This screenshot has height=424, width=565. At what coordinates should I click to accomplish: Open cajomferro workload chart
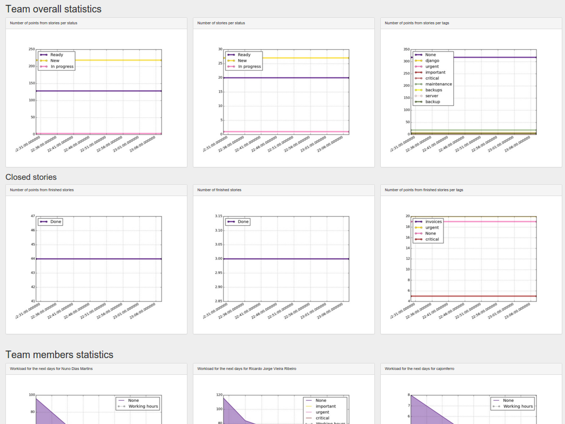(x=471, y=403)
